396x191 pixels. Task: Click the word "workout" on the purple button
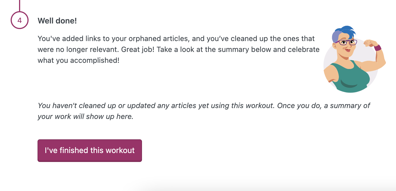tap(120, 151)
